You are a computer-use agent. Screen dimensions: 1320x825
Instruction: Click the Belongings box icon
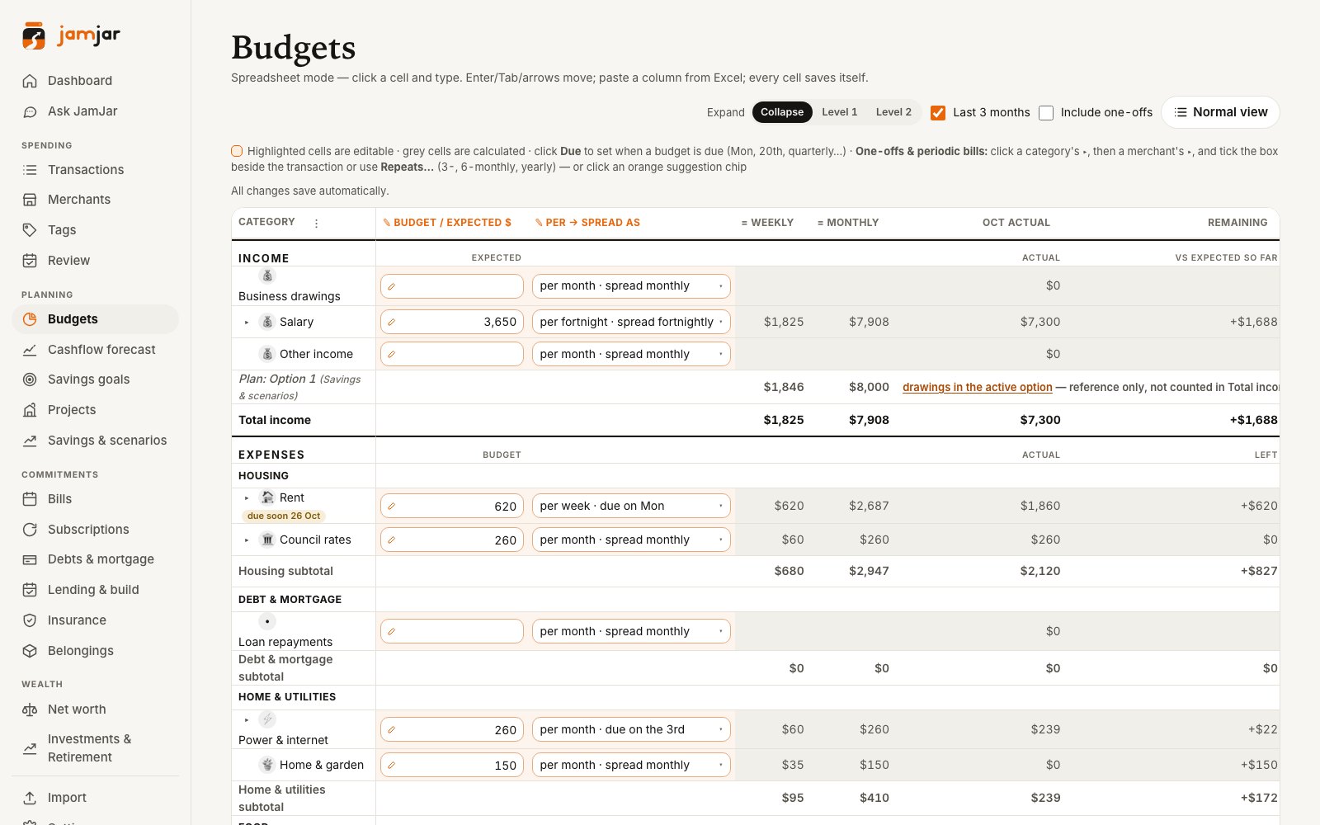click(x=30, y=651)
